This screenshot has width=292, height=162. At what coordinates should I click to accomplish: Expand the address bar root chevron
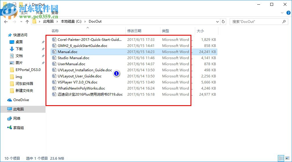click(39, 22)
